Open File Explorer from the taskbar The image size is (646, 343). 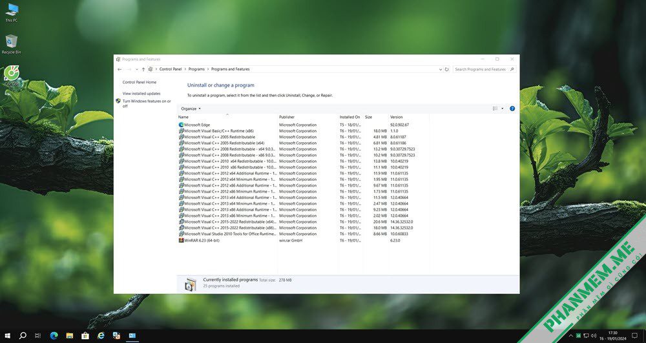pos(69,336)
